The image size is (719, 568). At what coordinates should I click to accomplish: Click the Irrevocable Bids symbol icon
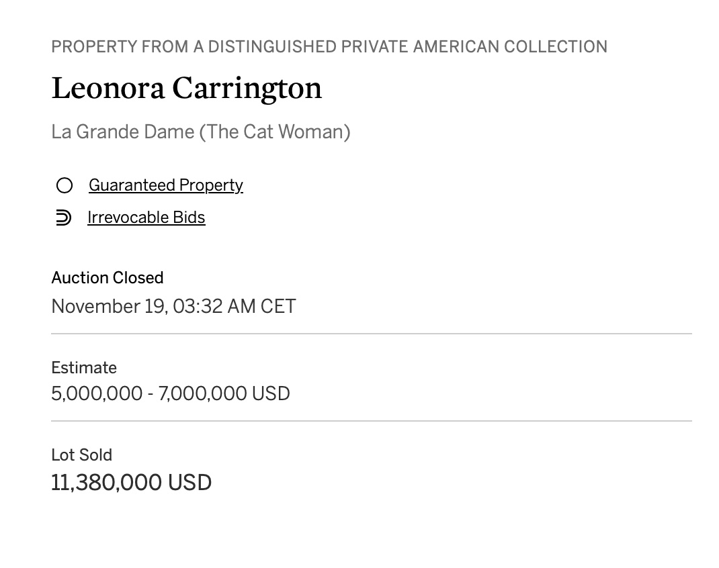tap(63, 218)
